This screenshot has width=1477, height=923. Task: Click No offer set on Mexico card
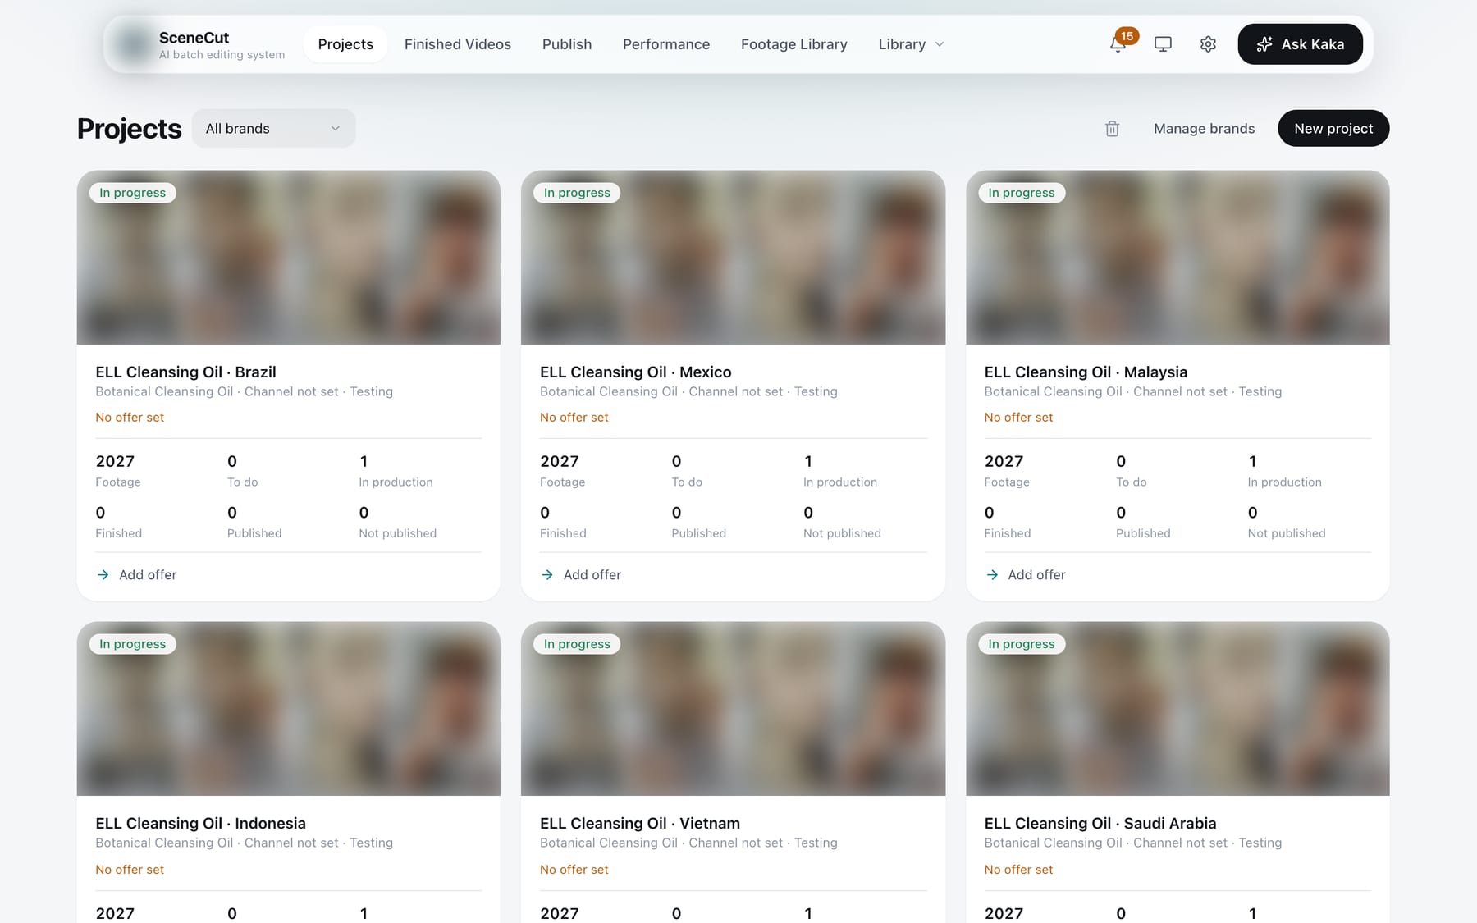574,418
